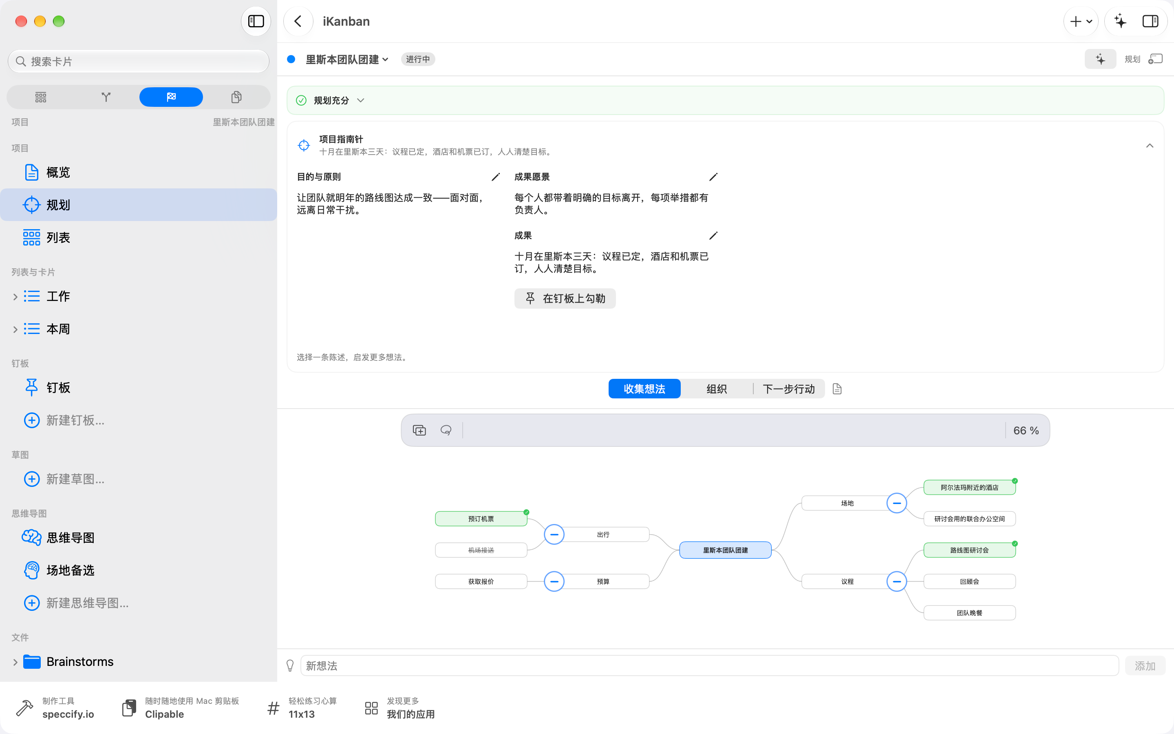Create a new pinboard via 新建钉板

[x=138, y=420]
